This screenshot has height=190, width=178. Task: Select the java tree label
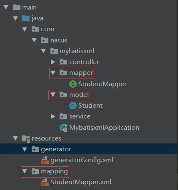pos(38,18)
